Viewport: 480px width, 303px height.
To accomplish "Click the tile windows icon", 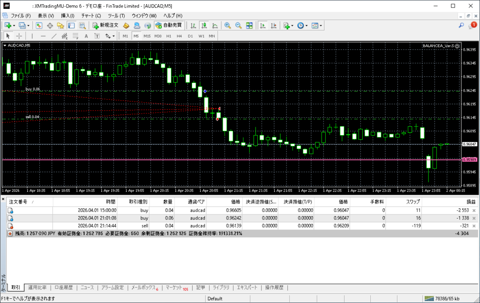I will point(249,25).
